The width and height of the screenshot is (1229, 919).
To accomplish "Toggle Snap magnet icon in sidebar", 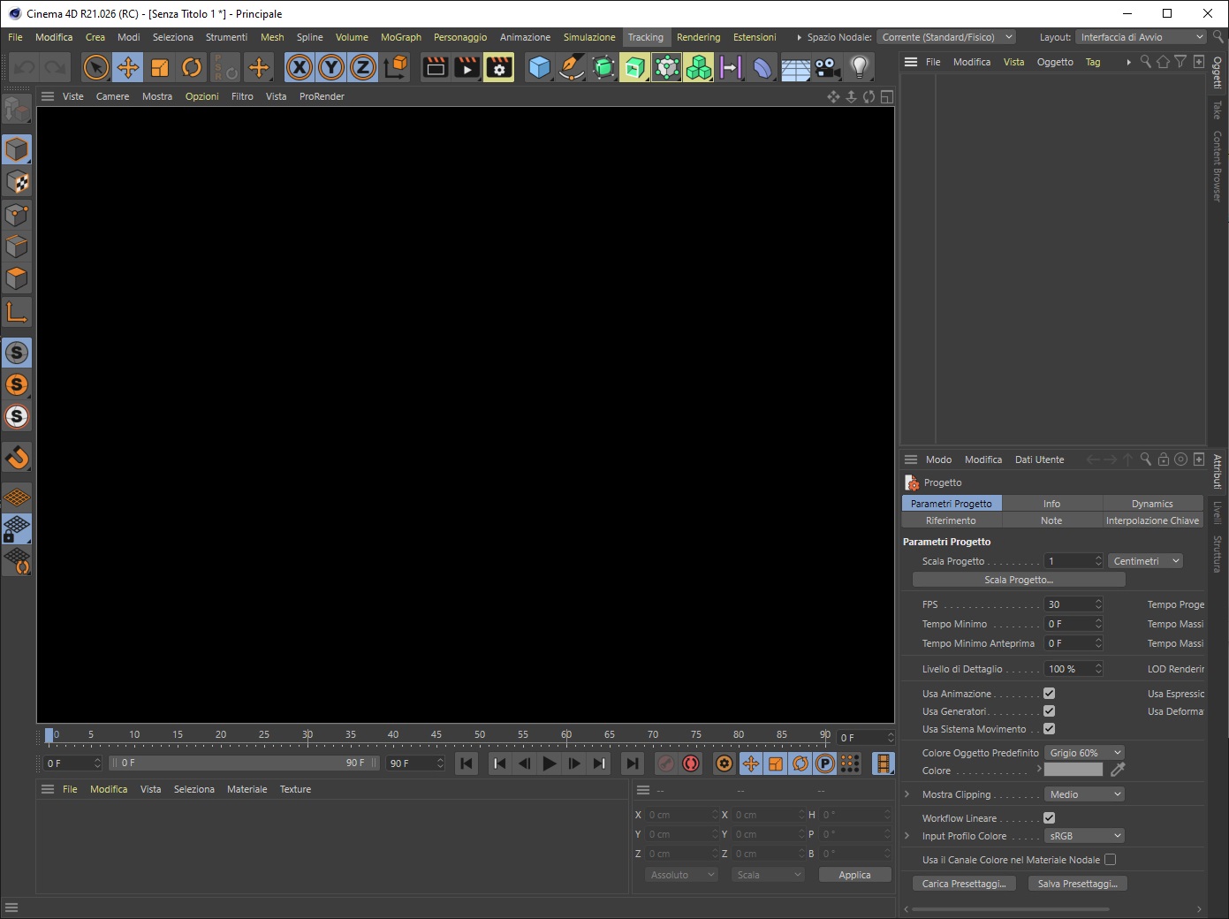I will click(x=17, y=457).
